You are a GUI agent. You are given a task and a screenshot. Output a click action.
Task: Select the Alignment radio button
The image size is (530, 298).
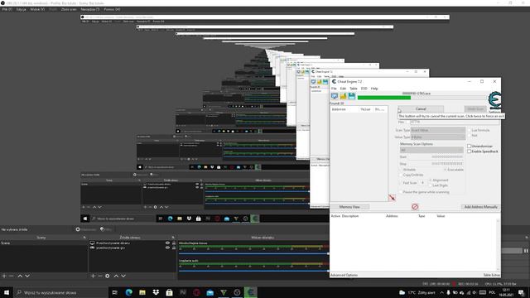point(431,180)
